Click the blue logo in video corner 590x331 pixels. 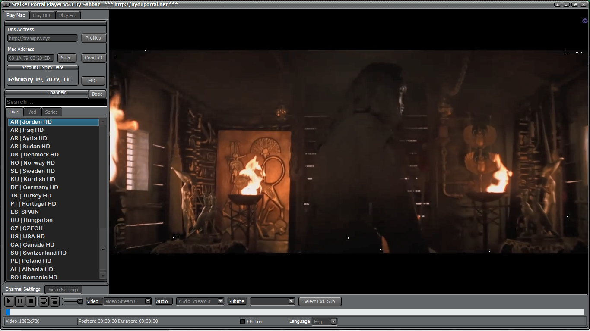coord(585,21)
